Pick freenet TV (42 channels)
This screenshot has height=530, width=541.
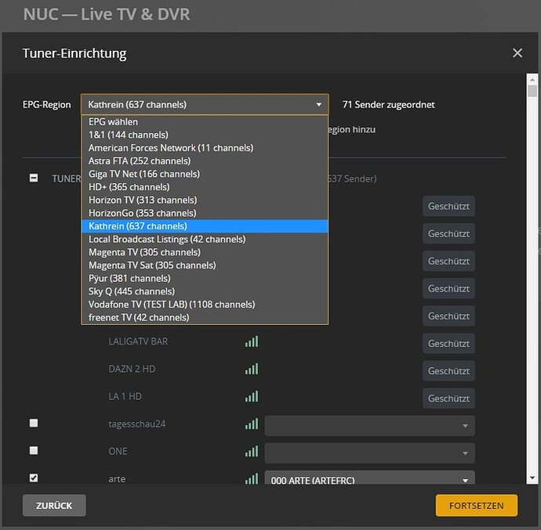click(x=205, y=317)
